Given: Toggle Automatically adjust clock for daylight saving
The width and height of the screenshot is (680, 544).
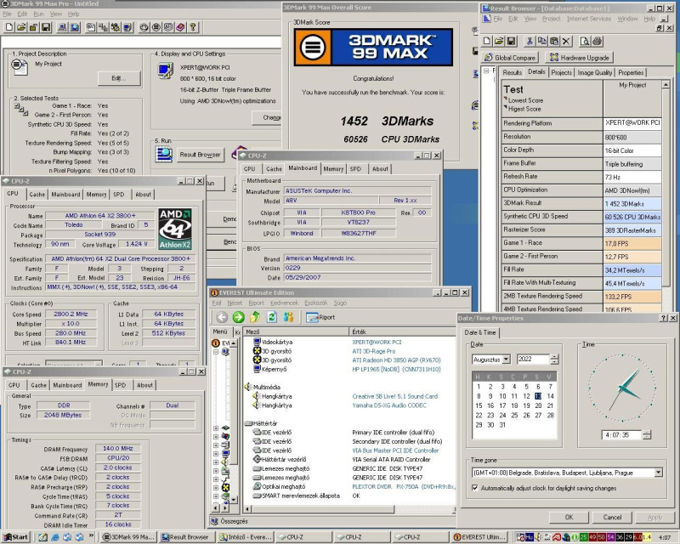Looking at the screenshot, I should 475,488.
